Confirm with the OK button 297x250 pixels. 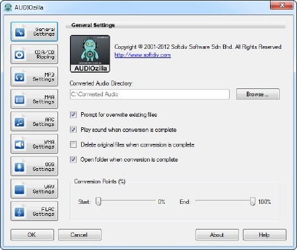[x=32, y=235]
